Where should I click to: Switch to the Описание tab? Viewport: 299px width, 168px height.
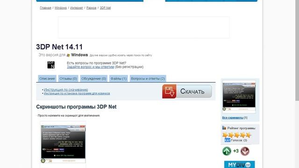tap(47, 78)
